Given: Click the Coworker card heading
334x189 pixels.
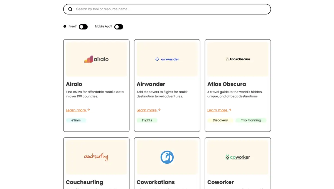Looking at the screenshot, I should 220,182.
